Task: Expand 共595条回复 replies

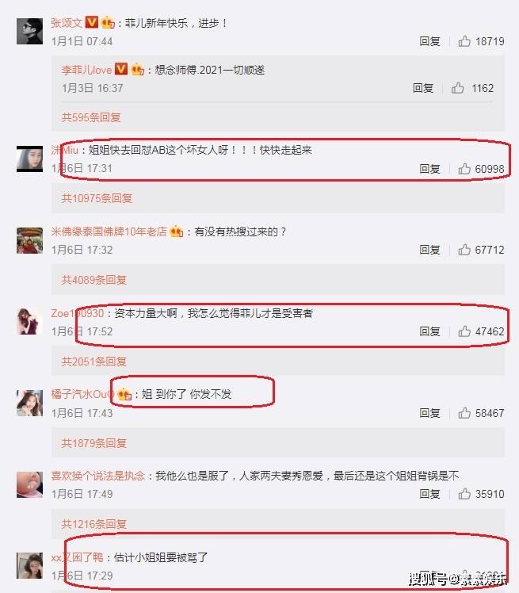Action: [x=91, y=117]
